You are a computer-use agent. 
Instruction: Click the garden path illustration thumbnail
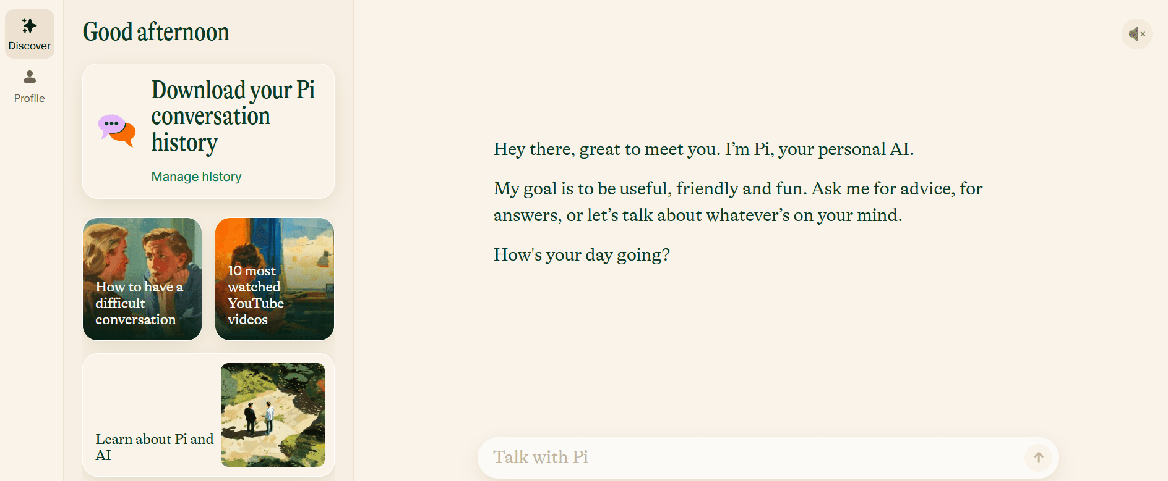[x=272, y=414]
